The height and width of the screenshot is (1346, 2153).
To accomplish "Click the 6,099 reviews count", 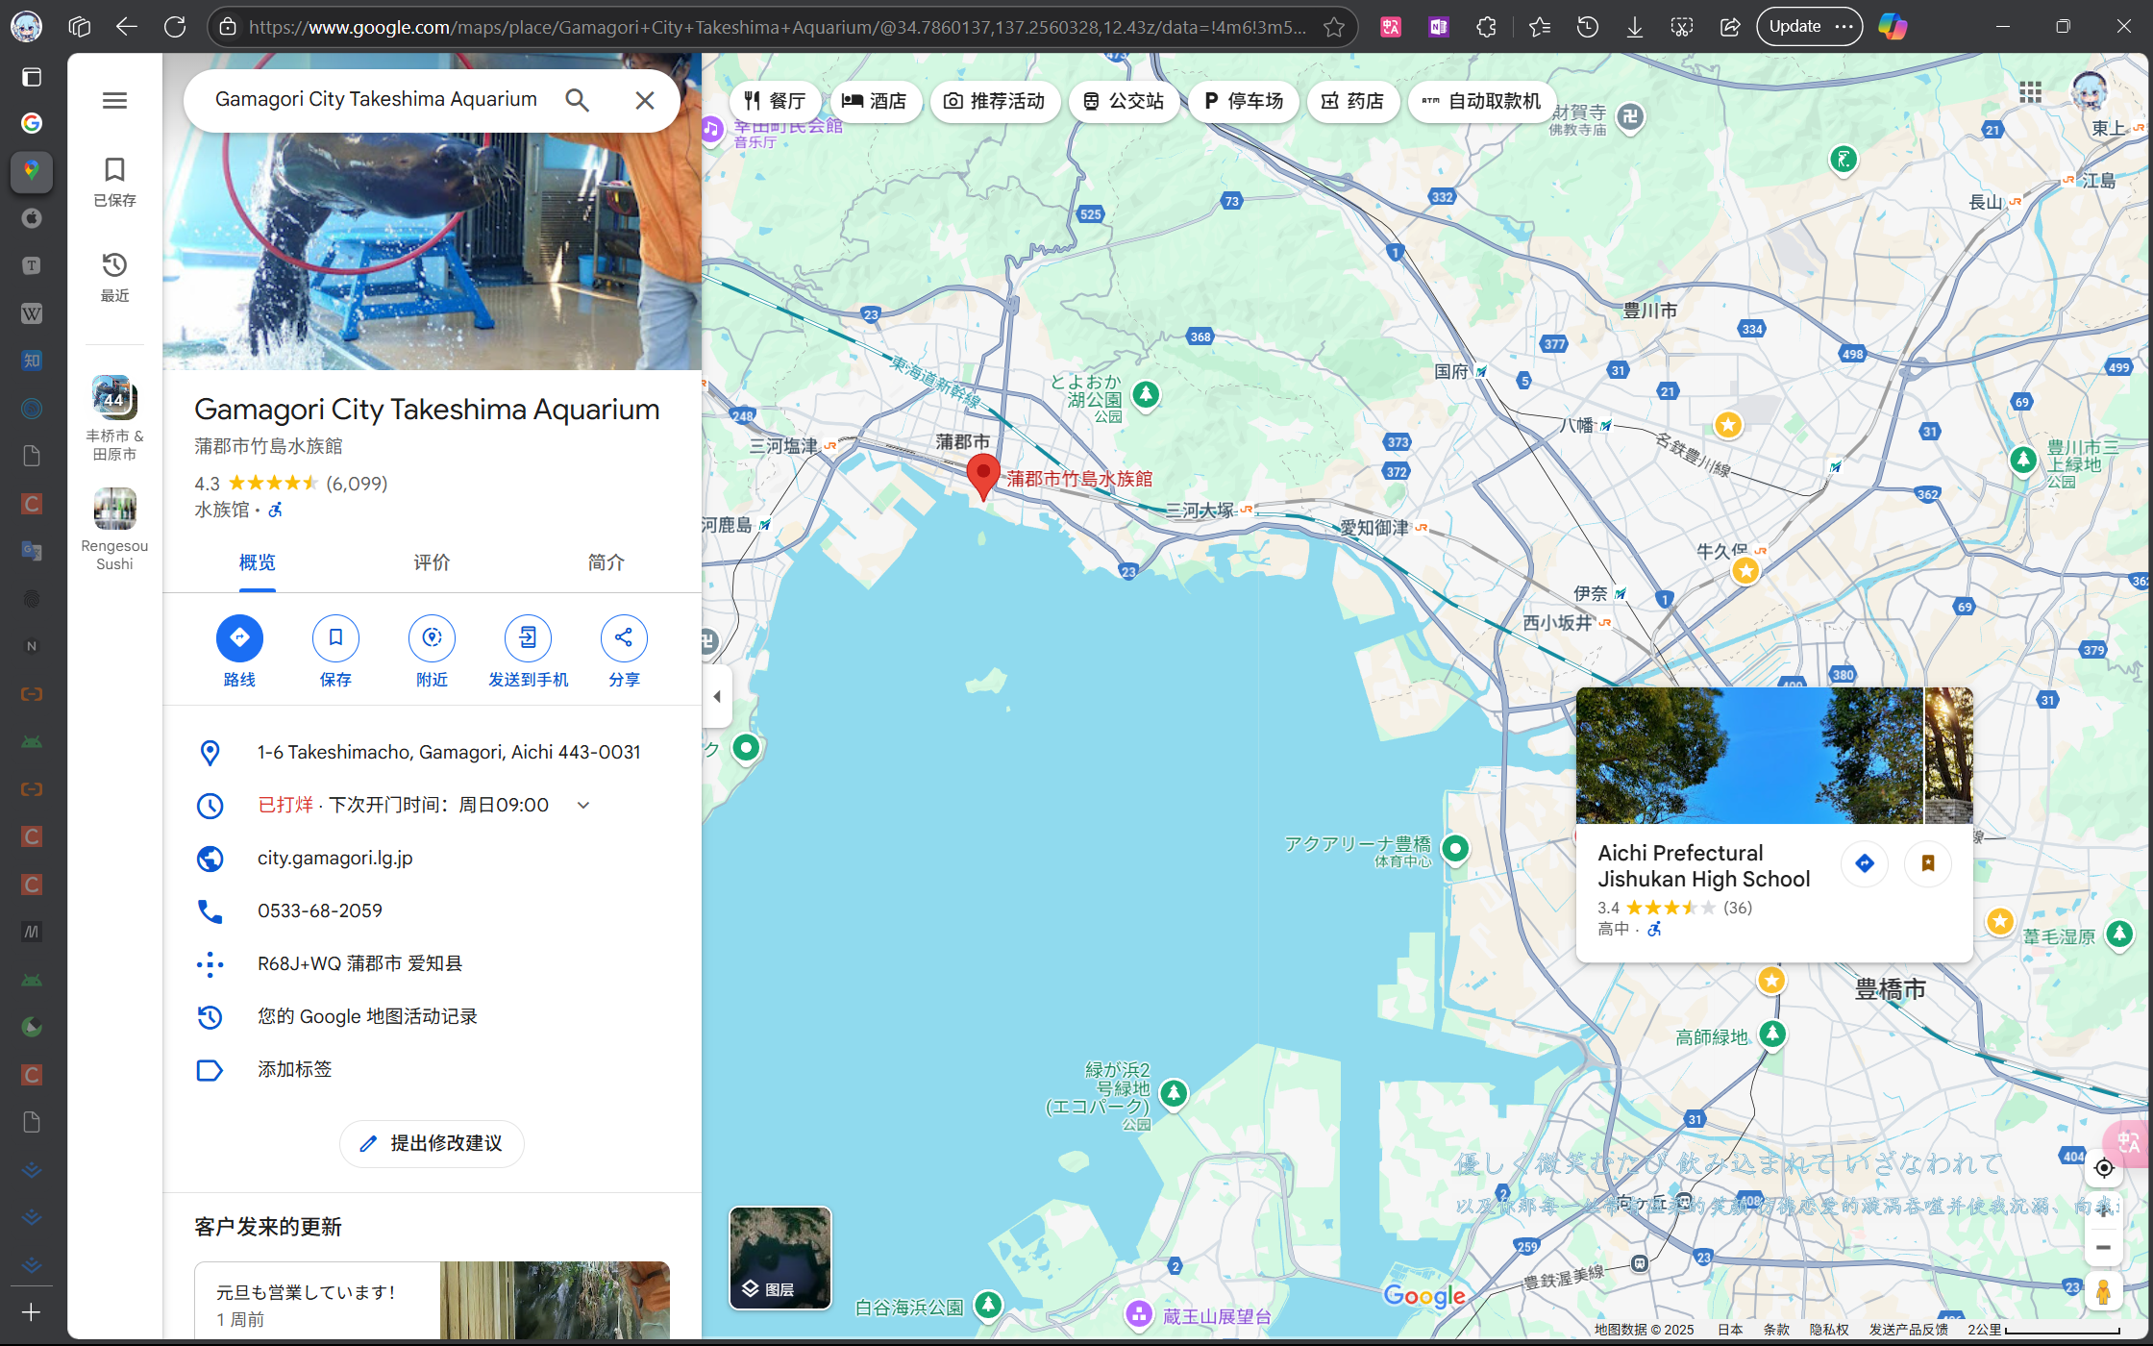I will coord(357,484).
